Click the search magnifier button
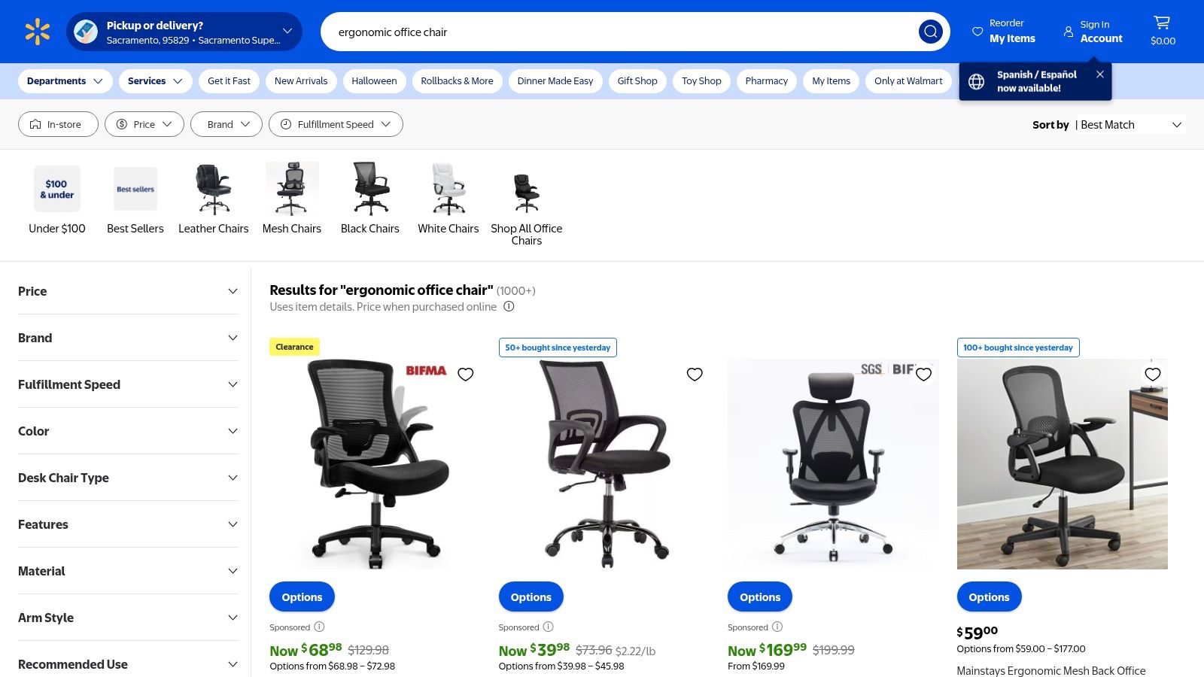The image size is (1204, 677). pos(931,32)
